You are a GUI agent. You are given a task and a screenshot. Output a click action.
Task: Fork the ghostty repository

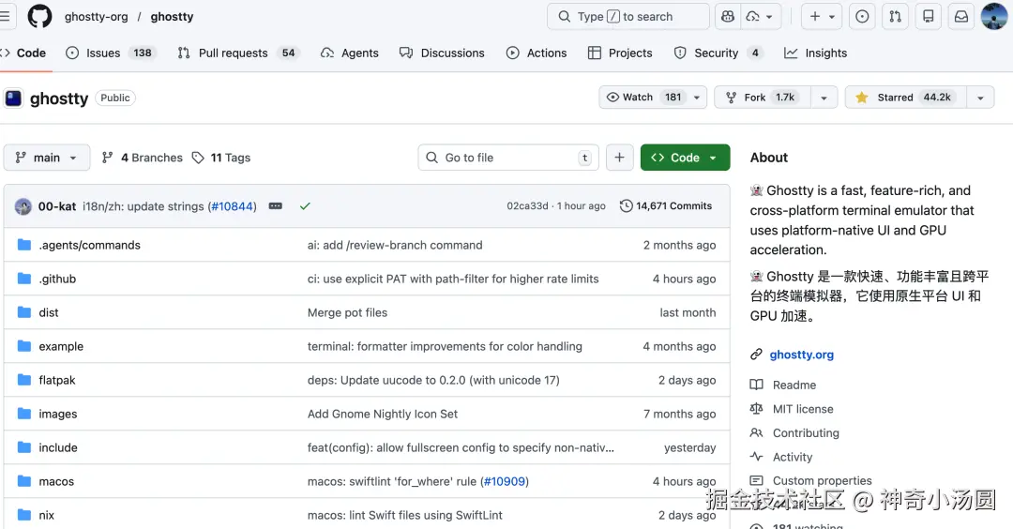[763, 98]
